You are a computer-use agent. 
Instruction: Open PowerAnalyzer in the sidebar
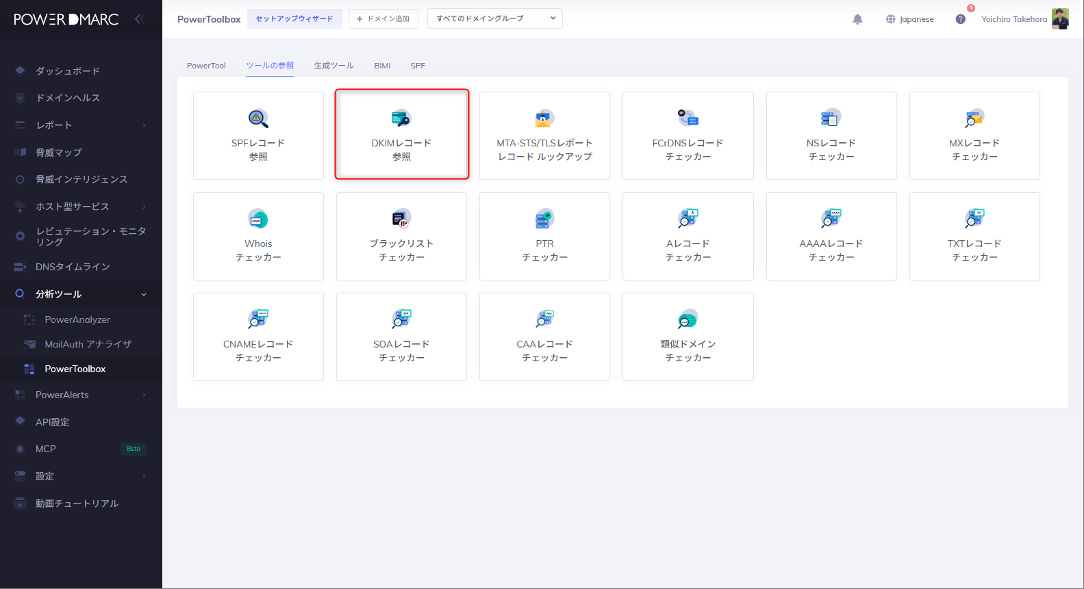[77, 319]
